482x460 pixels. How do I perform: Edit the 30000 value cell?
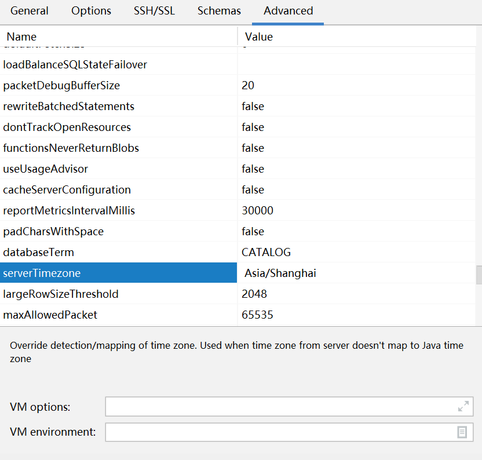click(357, 211)
